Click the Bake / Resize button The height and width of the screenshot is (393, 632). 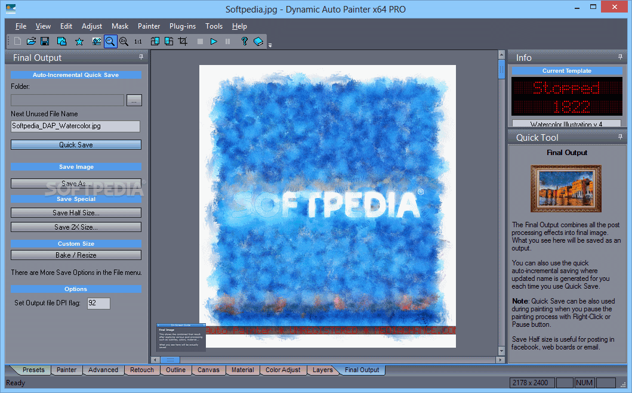76,255
